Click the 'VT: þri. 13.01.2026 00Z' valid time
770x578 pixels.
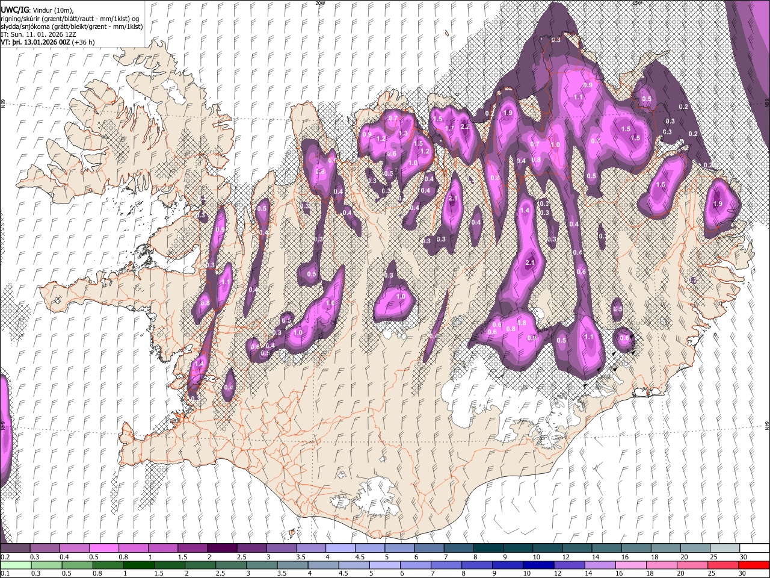click(35, 43)
